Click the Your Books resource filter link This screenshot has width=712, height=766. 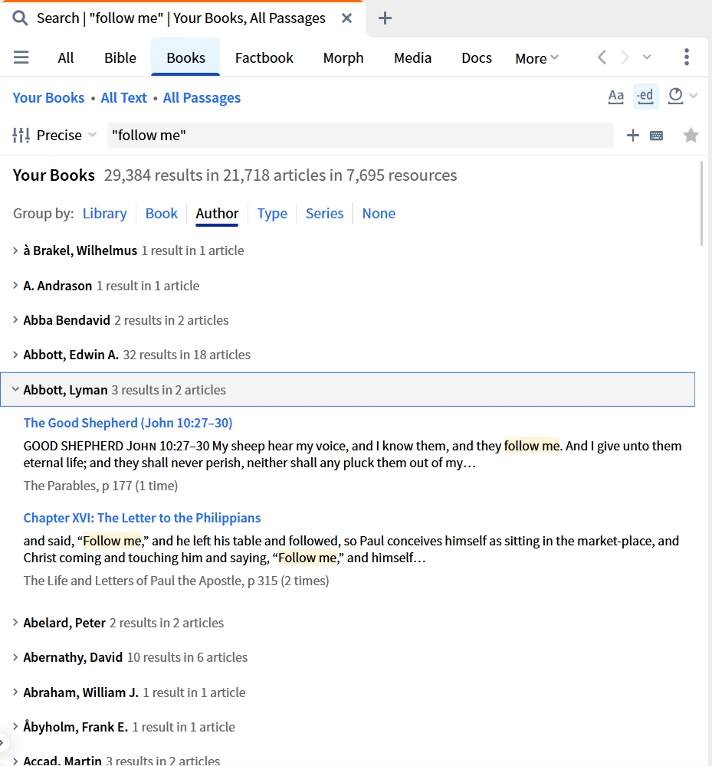(x=48, y=98)
